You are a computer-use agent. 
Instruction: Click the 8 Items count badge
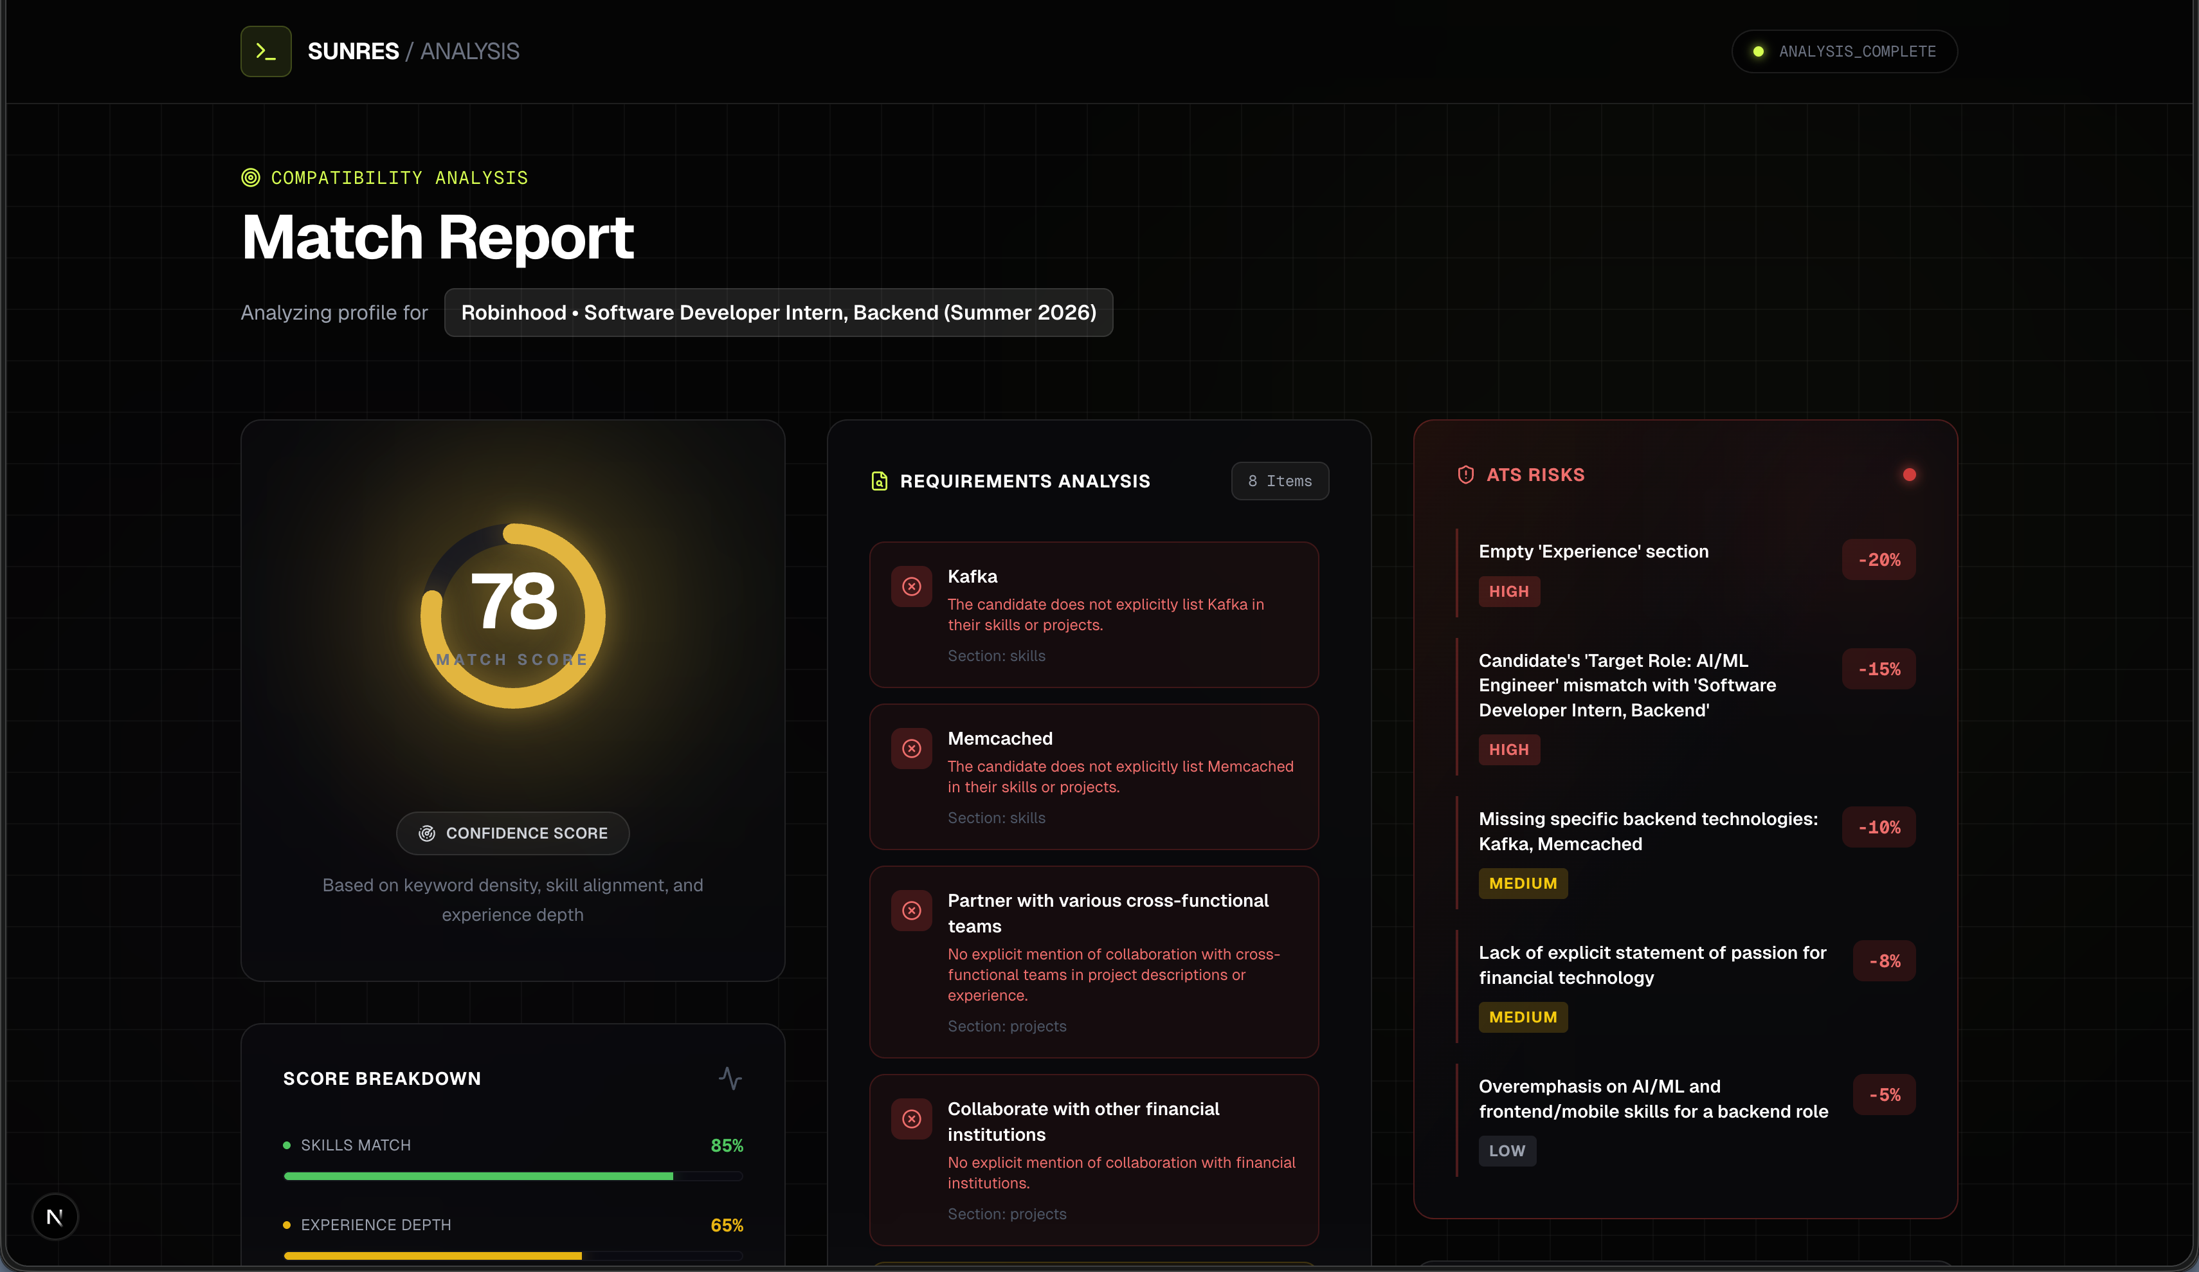[1280, 481]
